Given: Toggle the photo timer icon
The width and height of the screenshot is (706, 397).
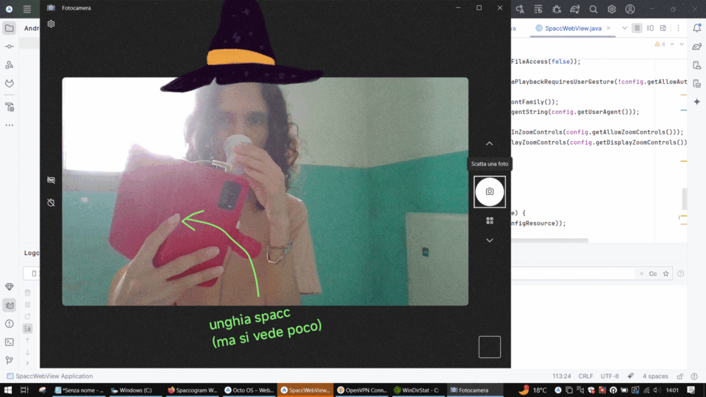Looking at the screenshot, I should tap(51, 202).
